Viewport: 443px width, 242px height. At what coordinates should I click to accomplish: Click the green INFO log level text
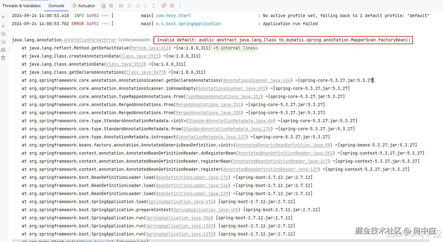click(79, 16)
